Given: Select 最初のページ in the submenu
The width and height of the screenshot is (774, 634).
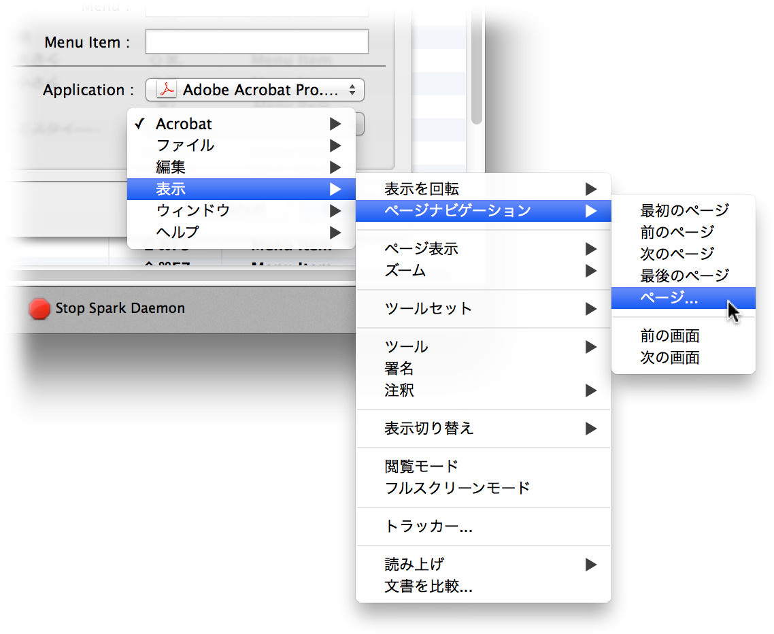Looking at the screenshot, I should (683, 210).
